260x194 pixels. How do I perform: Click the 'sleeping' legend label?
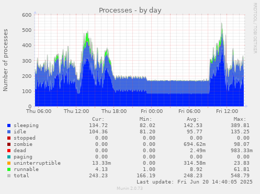click(x=26, y=125)
